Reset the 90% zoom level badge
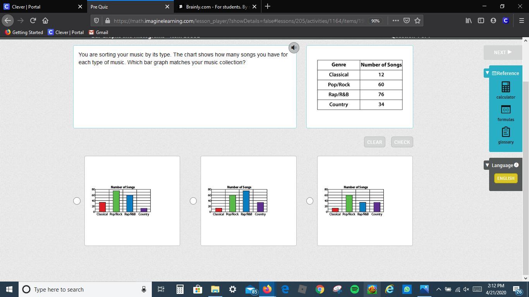The image size is (529, 297). (x=375, y=21)
